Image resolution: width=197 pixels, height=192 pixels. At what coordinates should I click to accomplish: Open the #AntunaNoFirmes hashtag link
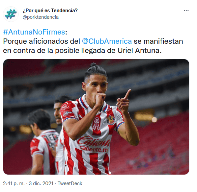pos(34,32)
